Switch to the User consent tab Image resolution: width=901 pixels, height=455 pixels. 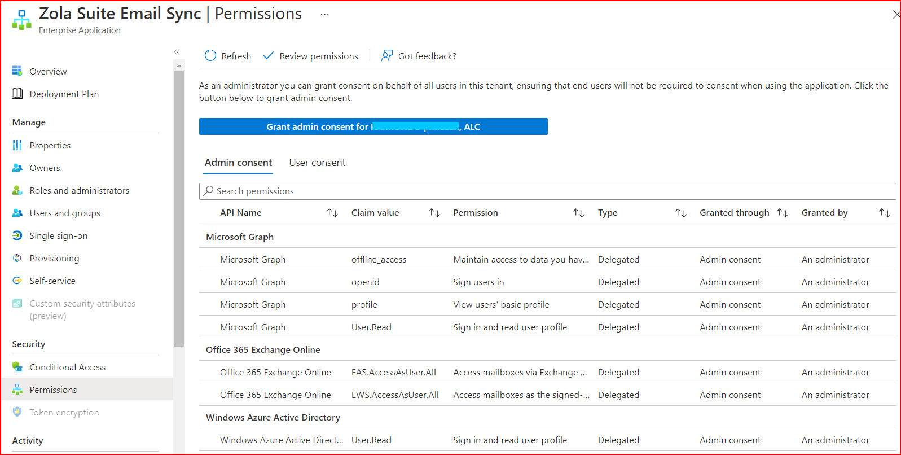click(317, 163)
